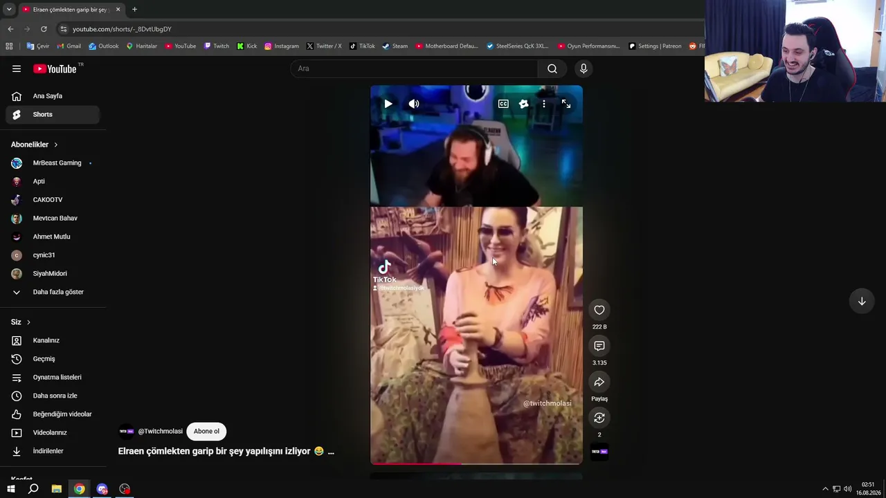This screenshot has height=498, width=886.
Task: Open the Chrome apps grid
Action: point(9,46)
